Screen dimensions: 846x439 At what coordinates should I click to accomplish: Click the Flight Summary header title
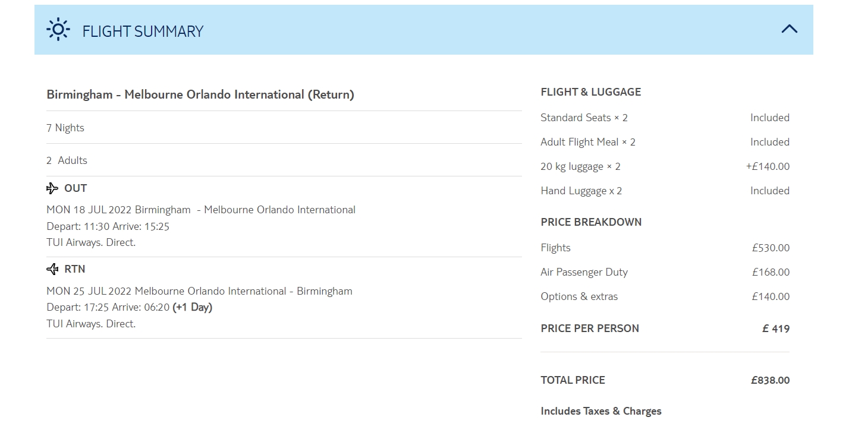pos(143,31)
